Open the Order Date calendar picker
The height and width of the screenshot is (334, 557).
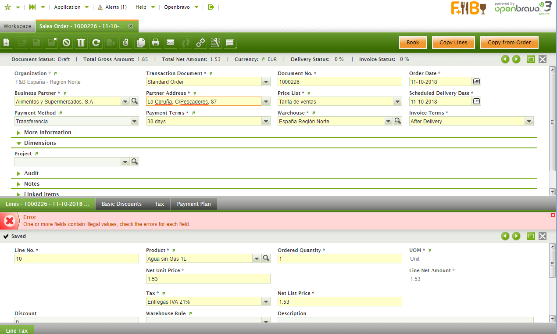click(x=476, y=82)
